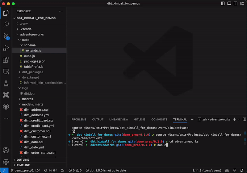The image size is (247, 173).
Task: Open launch profile dropdown beside plus
Action: [238, 120]
